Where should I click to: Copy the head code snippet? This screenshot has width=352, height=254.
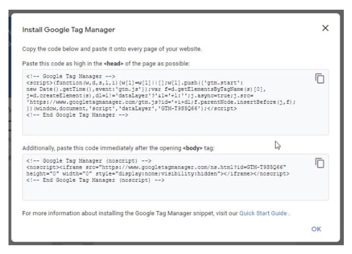click(x=320, y=79)
